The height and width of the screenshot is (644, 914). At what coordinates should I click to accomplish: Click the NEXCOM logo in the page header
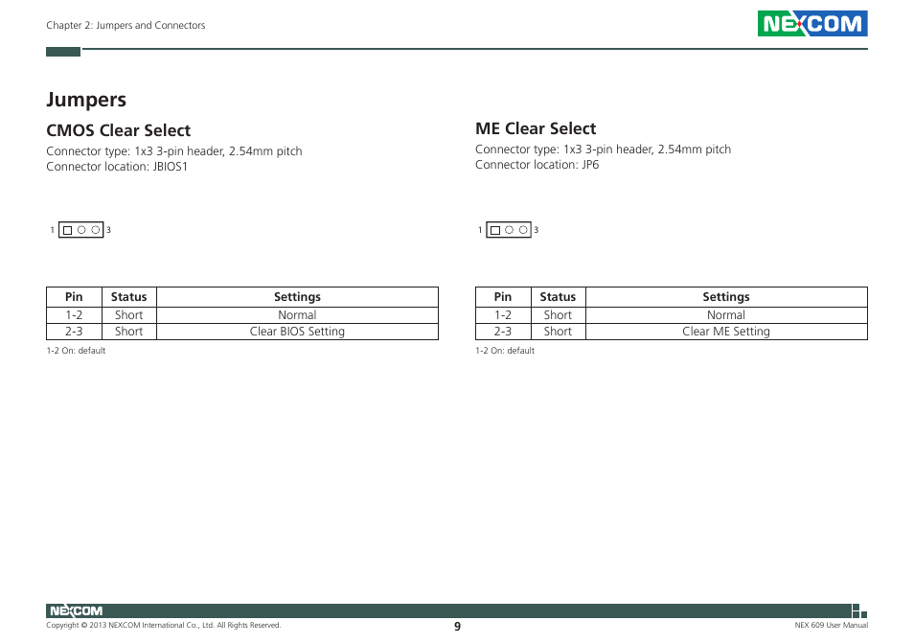[x=812, y=23]
